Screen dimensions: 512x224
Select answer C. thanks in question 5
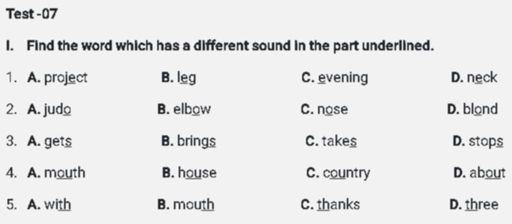(x=330, y=205)
